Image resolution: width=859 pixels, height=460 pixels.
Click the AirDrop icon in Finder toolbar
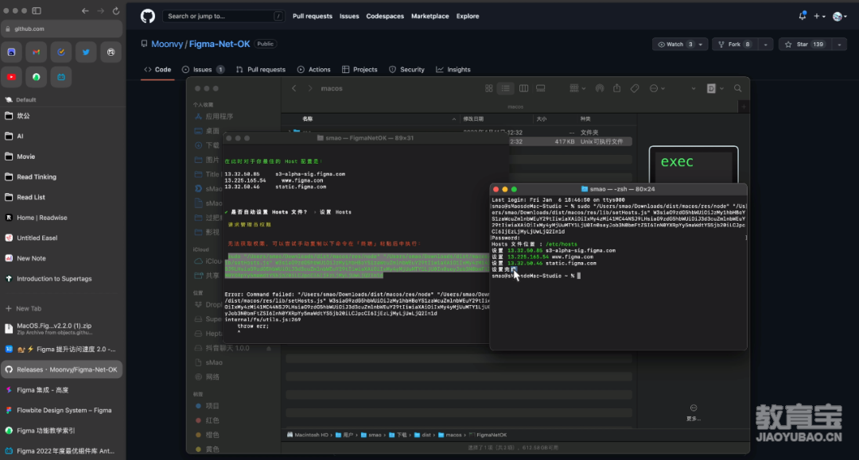pyautogui.click(x=600, y=89)
